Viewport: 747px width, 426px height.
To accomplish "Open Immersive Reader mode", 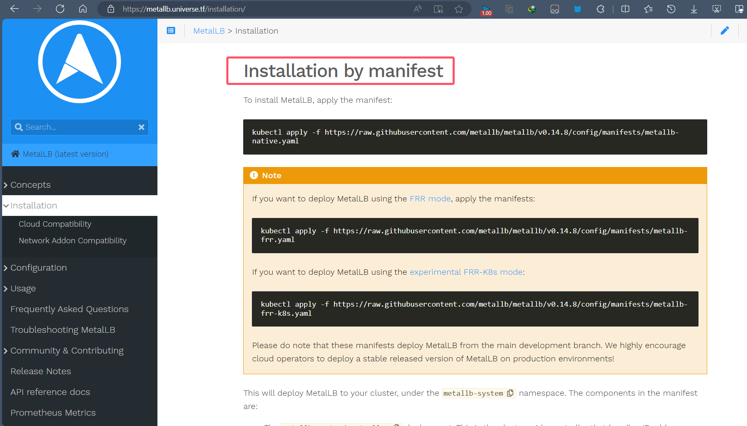I will tap(438, 9).
